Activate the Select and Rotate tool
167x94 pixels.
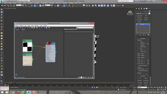[38, 5]
